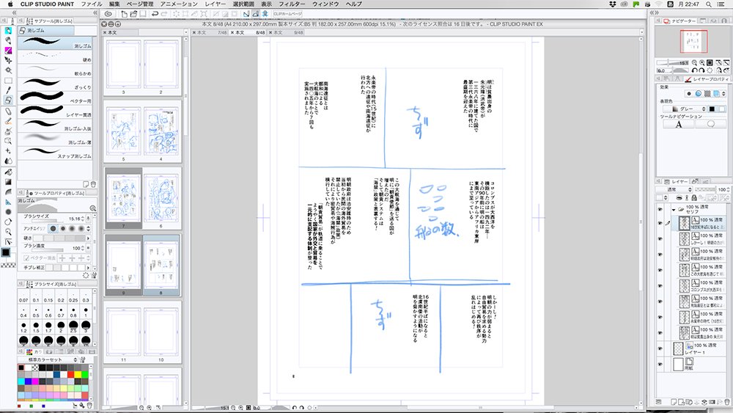Image resolution: width=733 pixels, height=413 pixels.
Task: Choose the ベクター用 eraser sub tool
Action: [x=55, y=98]
